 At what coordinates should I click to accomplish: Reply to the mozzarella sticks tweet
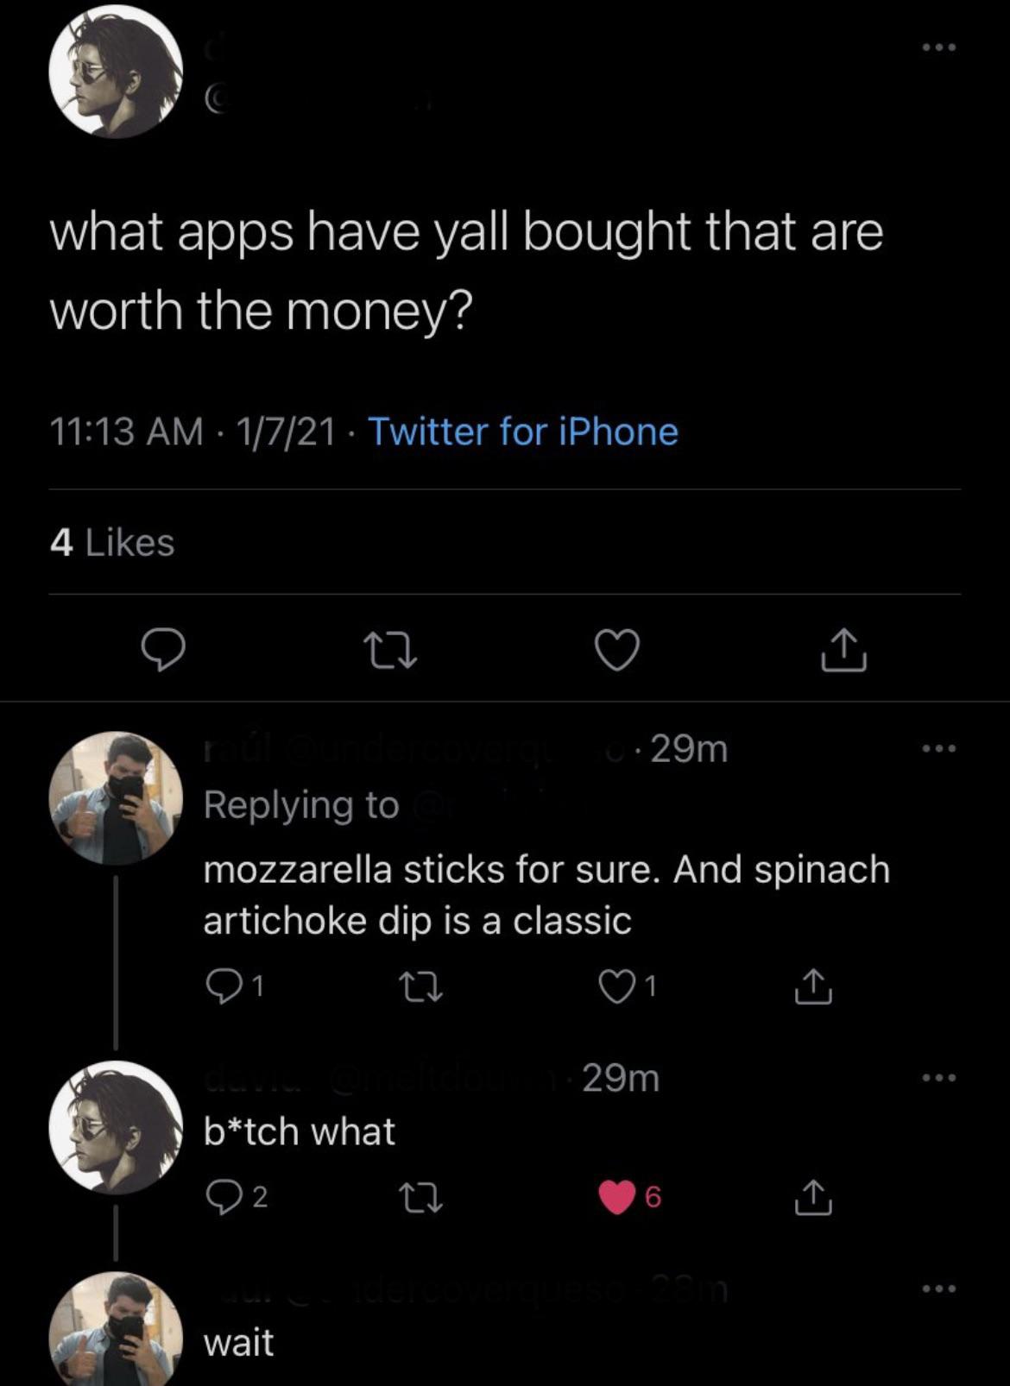224,986
